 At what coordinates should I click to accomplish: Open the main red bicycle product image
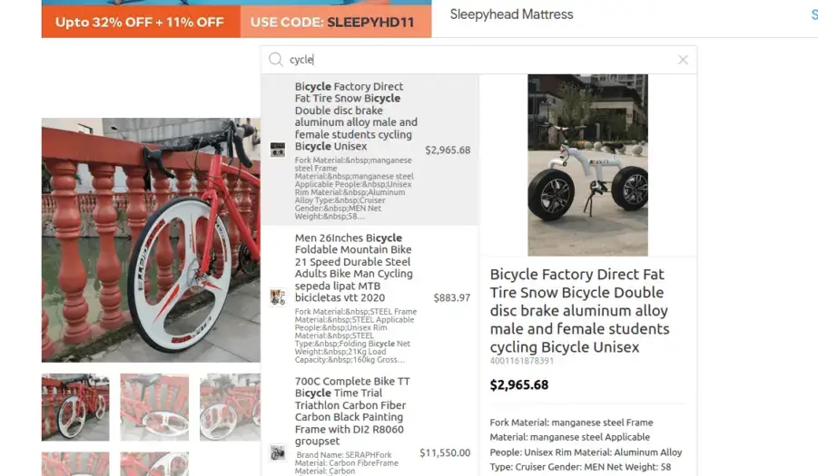(151, 240)
